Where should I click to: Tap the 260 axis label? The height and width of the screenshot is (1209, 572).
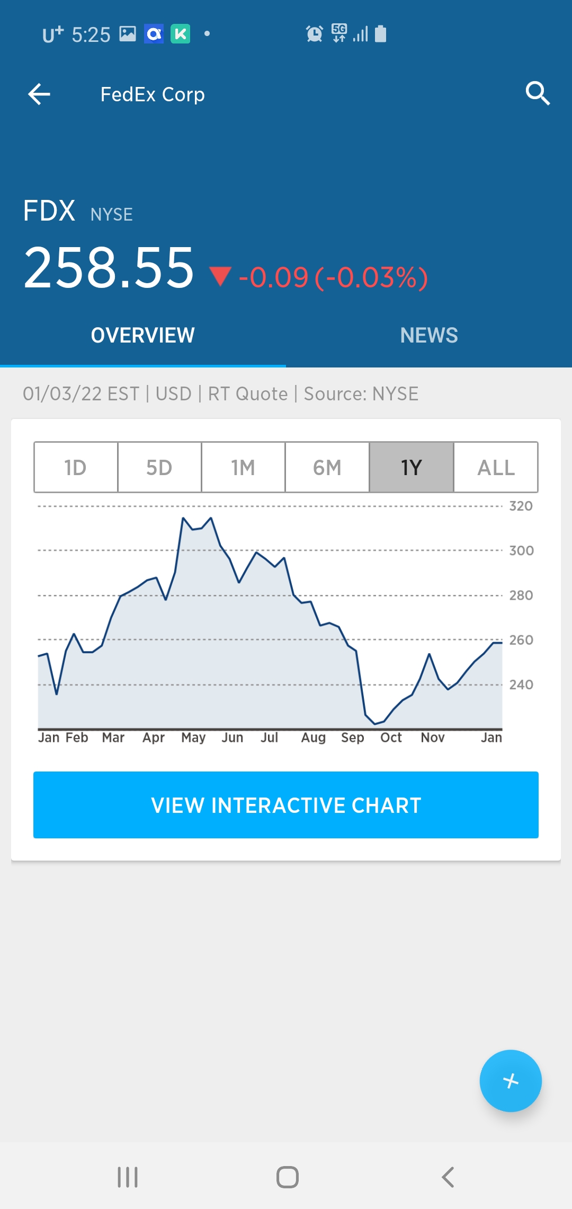(521, 640)
